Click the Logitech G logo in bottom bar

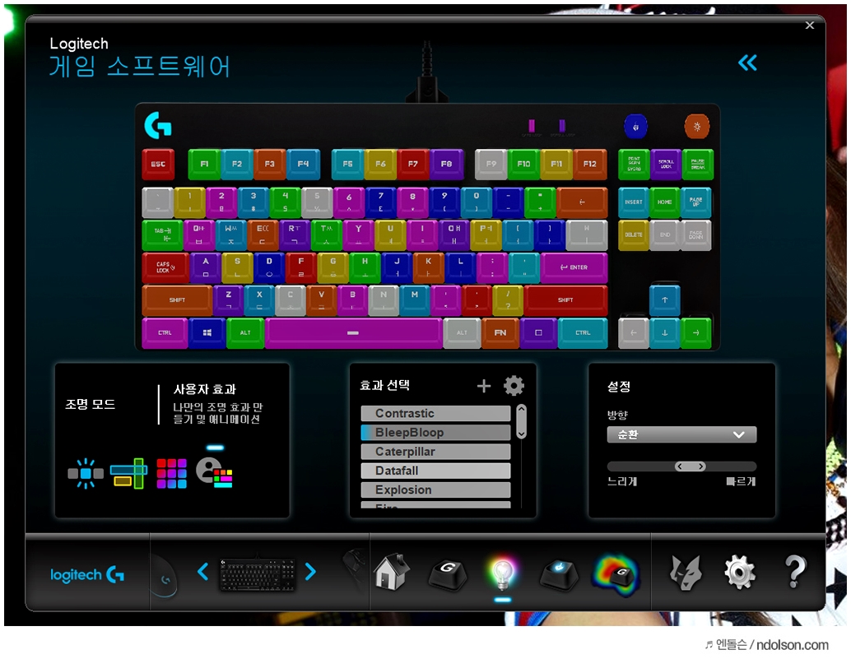point(87,574)
